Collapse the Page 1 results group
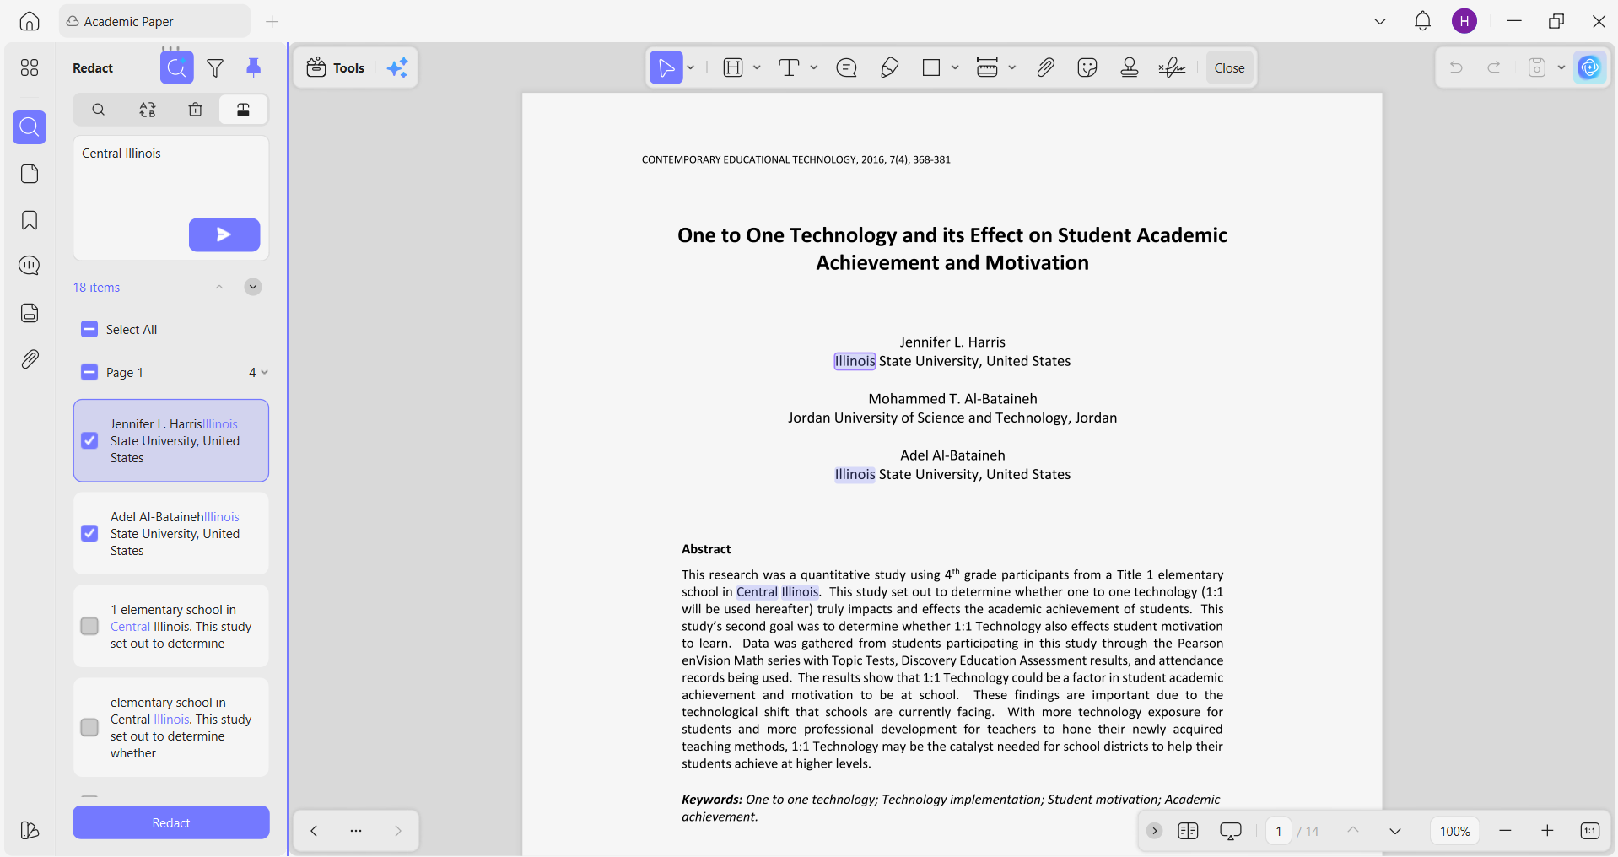Viewport: 1618px width, 857px height. [x=264, y=372]
